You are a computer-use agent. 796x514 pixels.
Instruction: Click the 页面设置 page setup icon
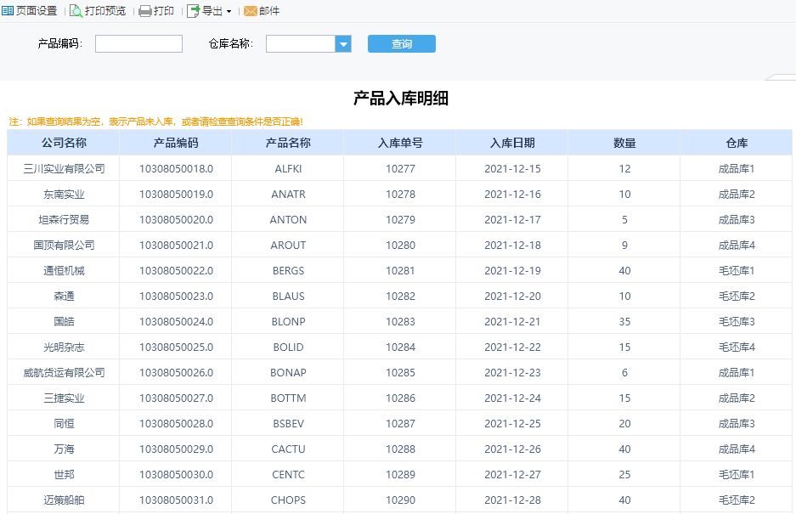(x=8, y=11)
